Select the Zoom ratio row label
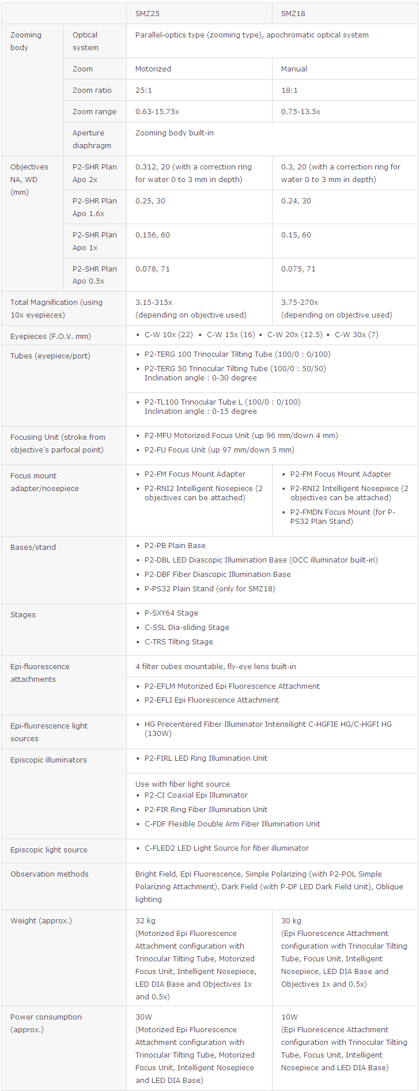The height and width of the screenshot is (1091, 420). click(x=92, y=90)
